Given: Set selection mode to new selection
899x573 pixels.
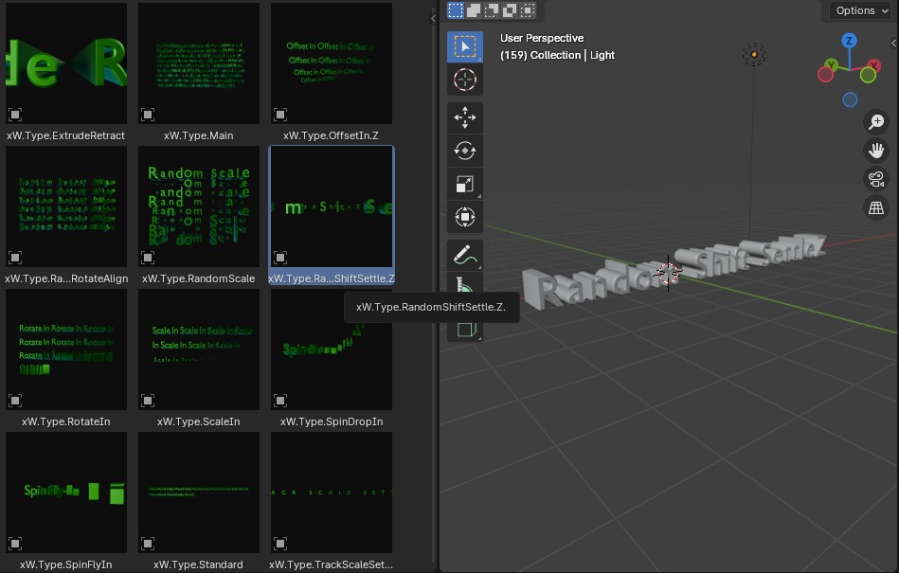Looking at the screenshot, I should pos(456,10).
